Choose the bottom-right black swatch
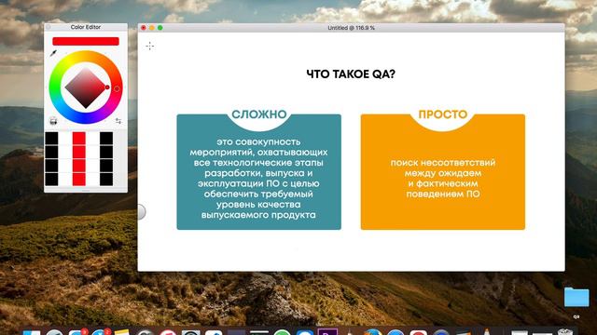 106,180
